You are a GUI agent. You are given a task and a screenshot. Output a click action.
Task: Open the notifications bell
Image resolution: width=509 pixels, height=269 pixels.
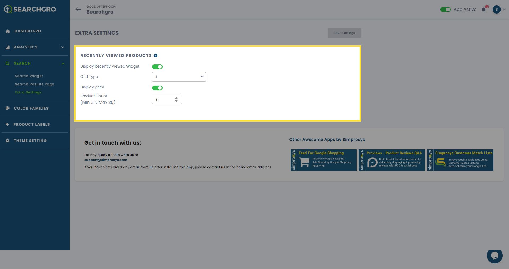pyautogui.click(x=484, y=10)
